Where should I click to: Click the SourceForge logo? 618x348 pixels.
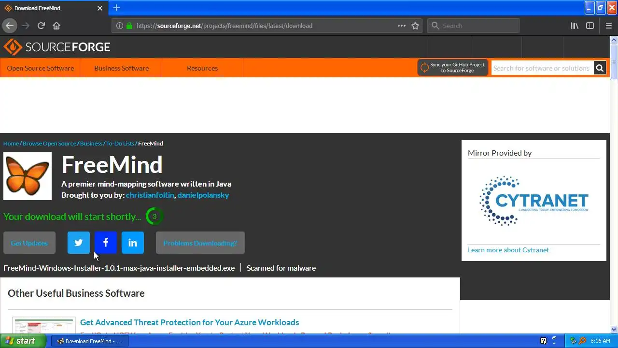coord(57,47)
